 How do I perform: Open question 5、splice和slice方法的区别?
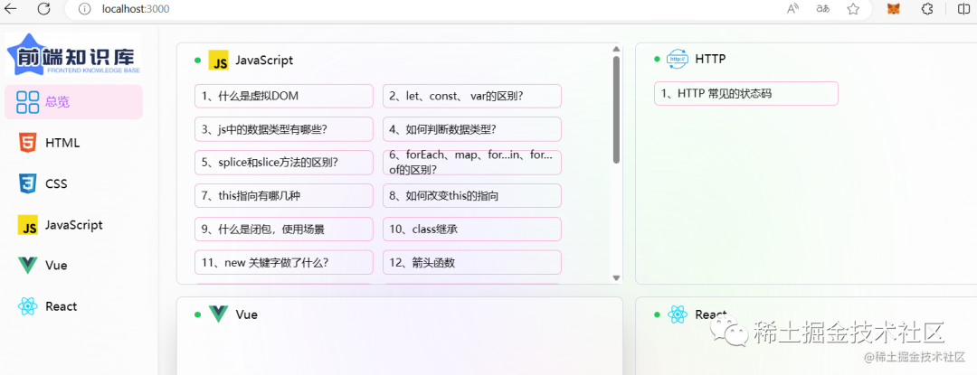click(x=284, y=163)
